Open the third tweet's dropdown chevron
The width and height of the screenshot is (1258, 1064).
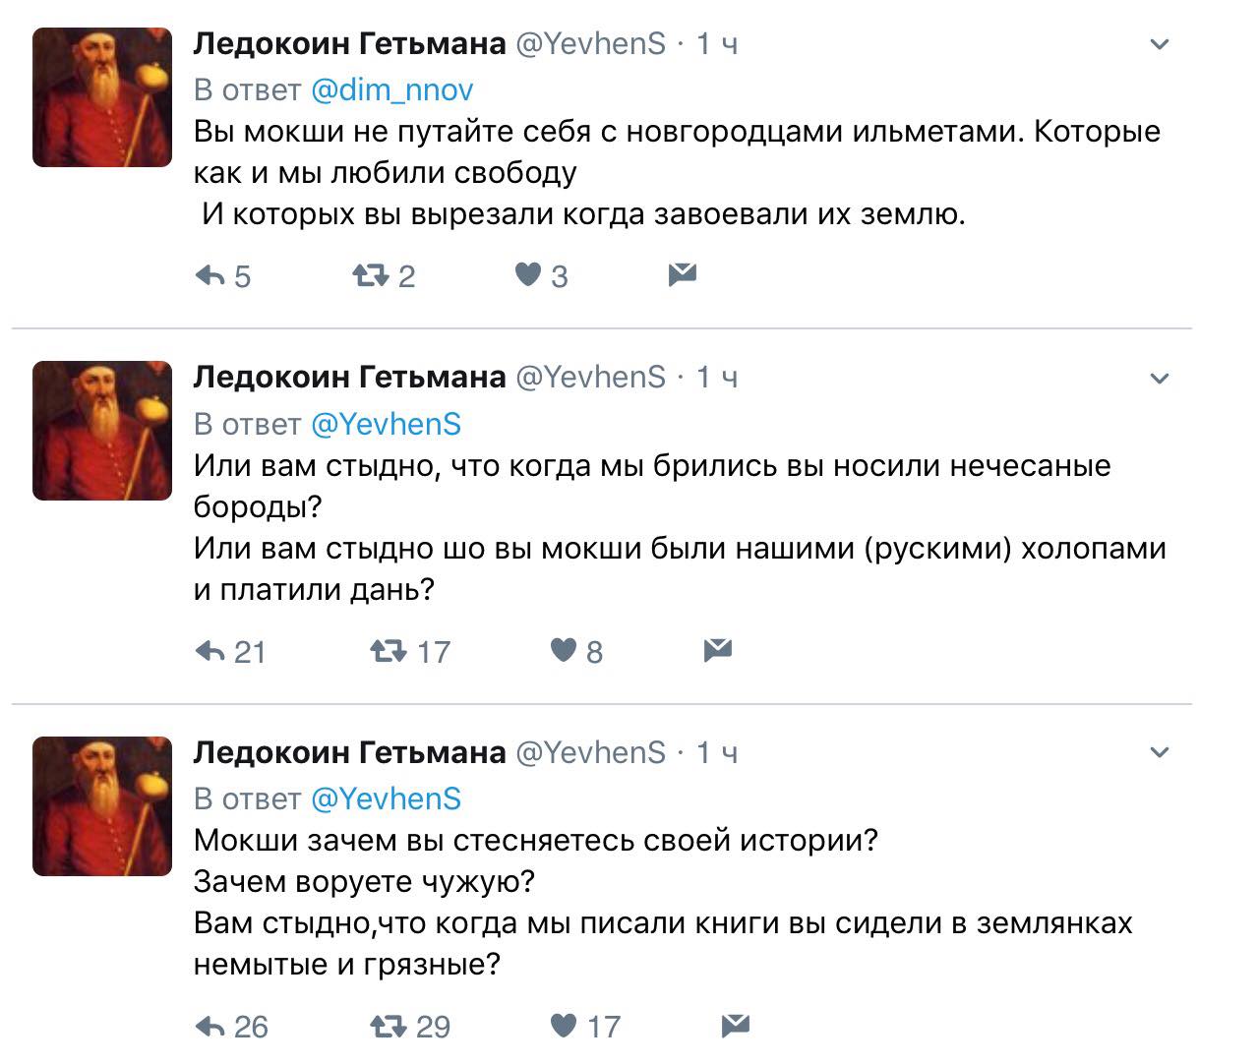click(1160, 753)
